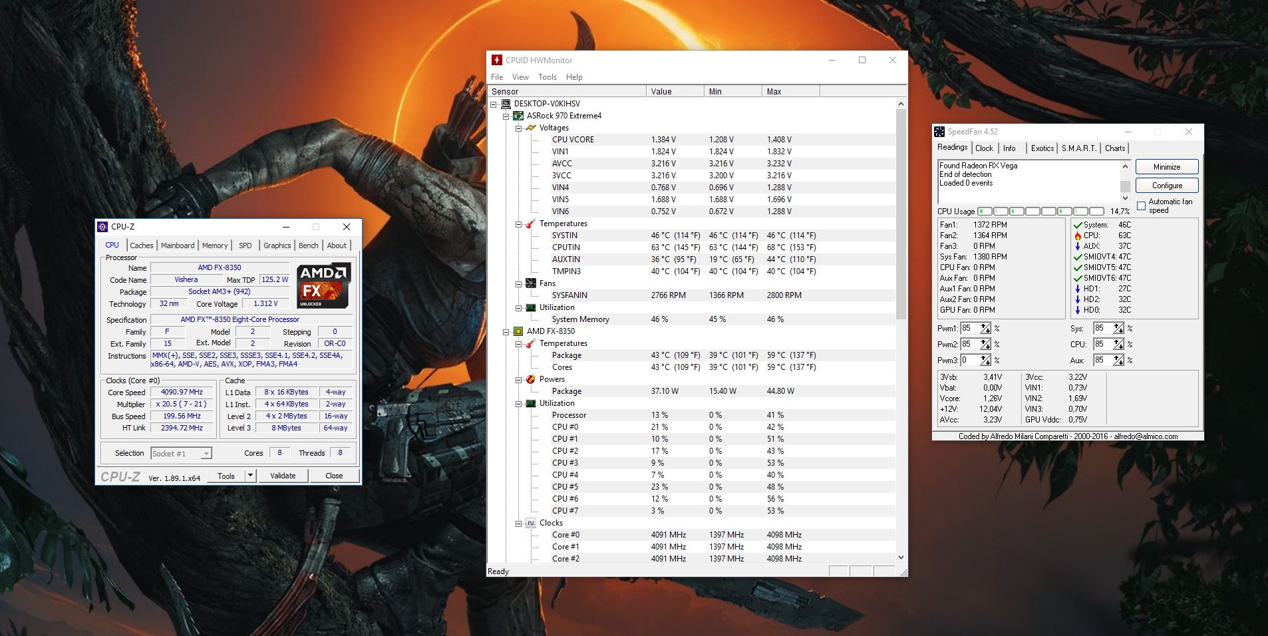
Task: Click the Close button in CPU-Z
Action: 334,476
